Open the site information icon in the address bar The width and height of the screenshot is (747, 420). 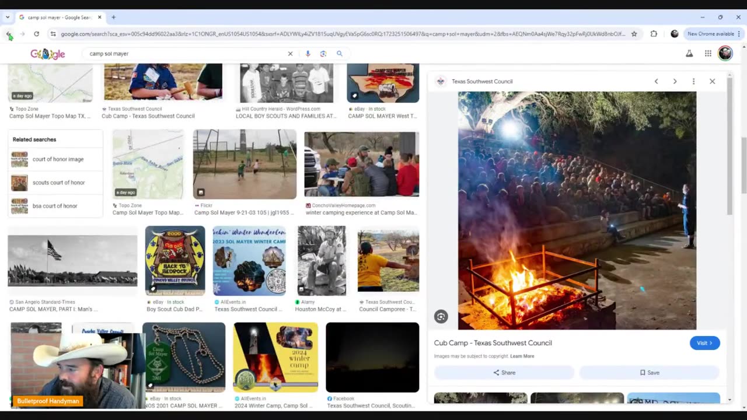click(x=53, y=34)
